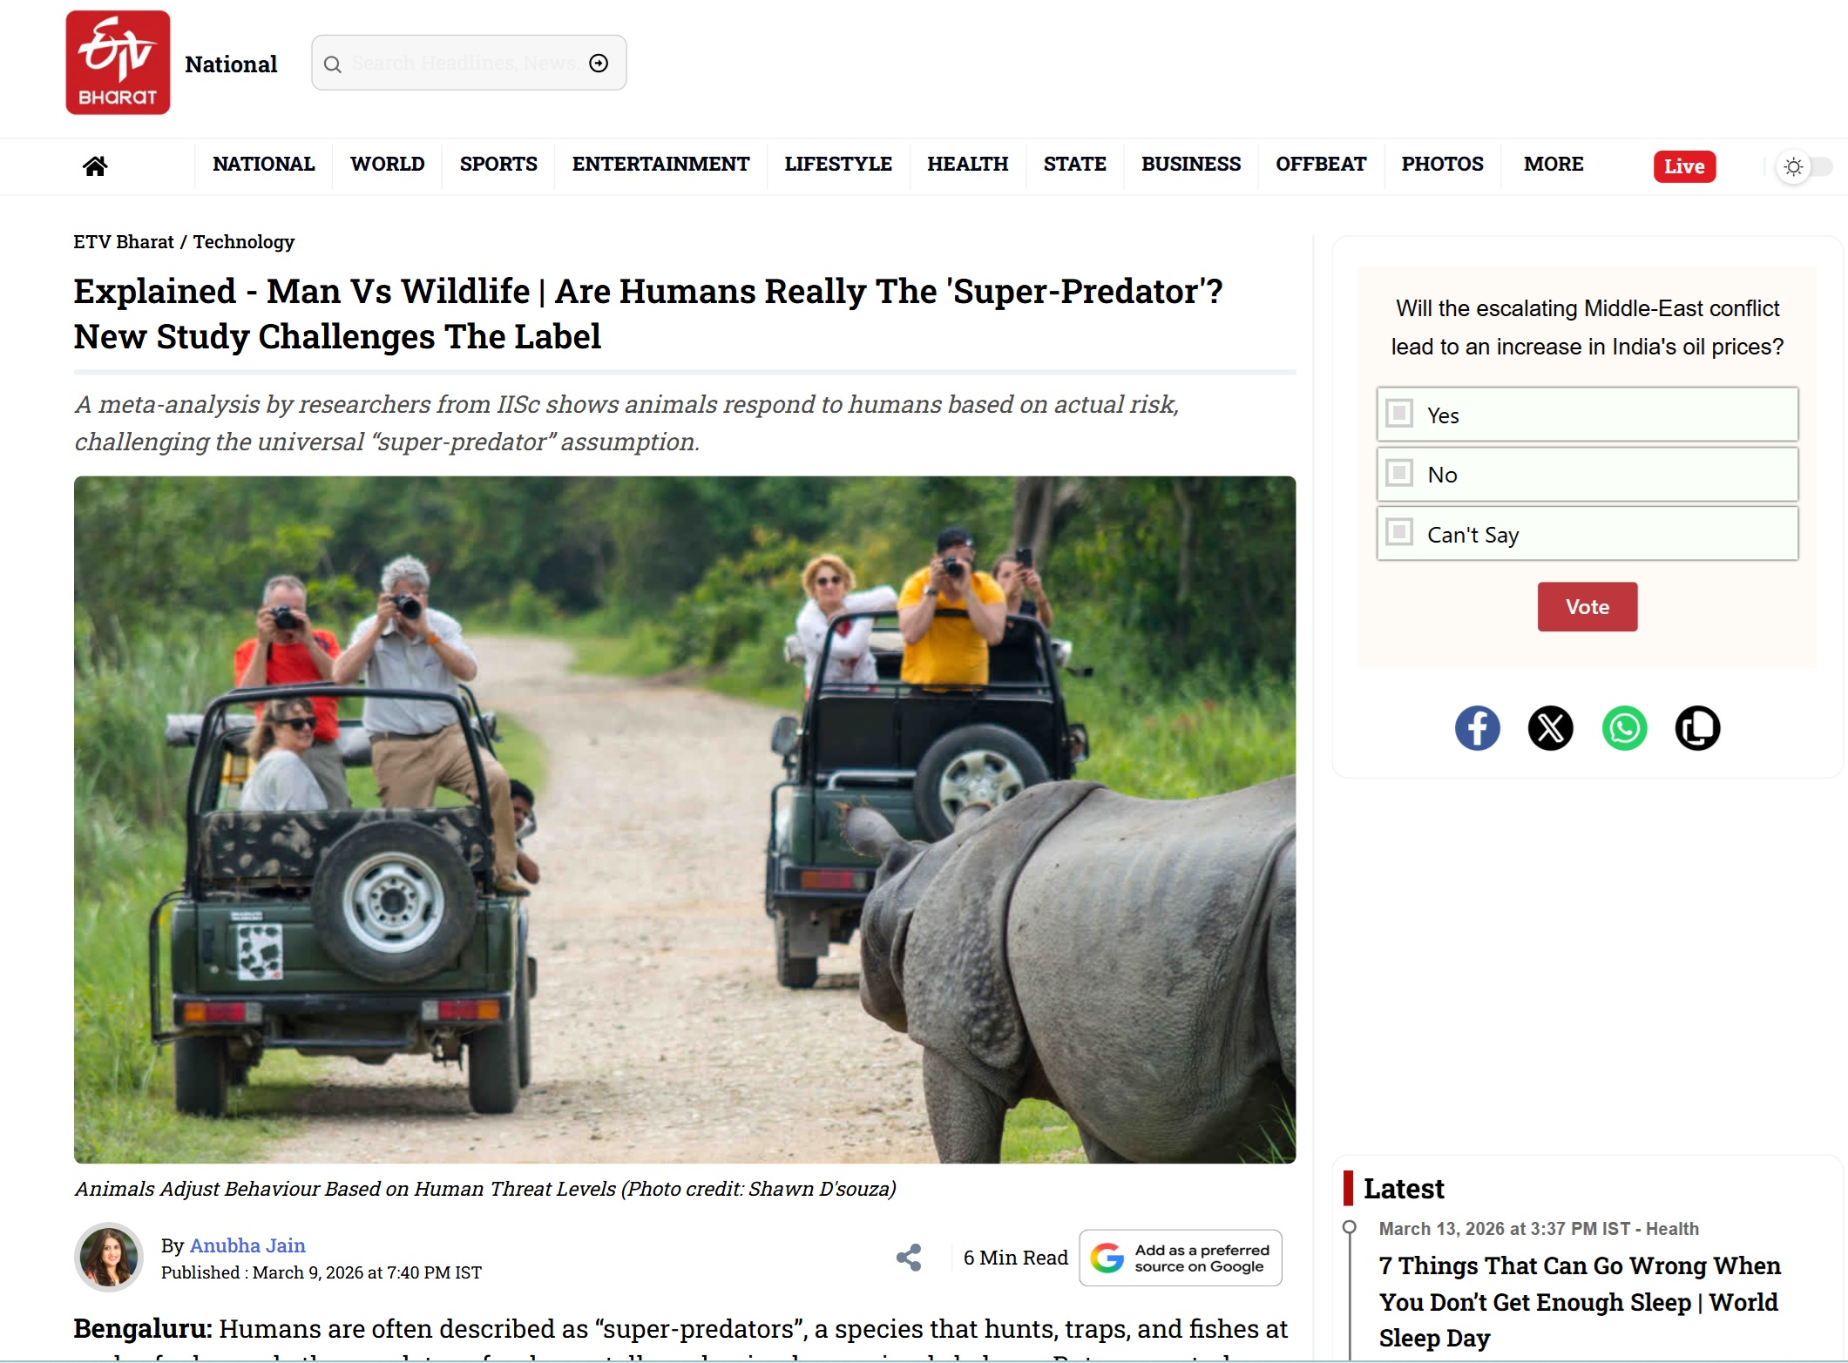Open author Anubha Jain's profile link
This screenshot has width=1848, height=1363.
pyautogui.click(x=247, y=1245)
